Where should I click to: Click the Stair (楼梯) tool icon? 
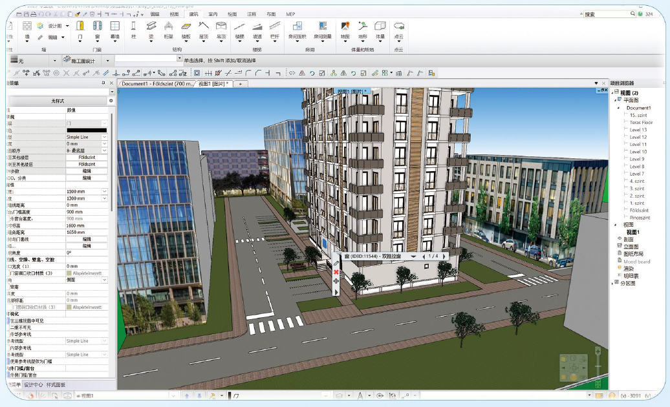[239, 26]
